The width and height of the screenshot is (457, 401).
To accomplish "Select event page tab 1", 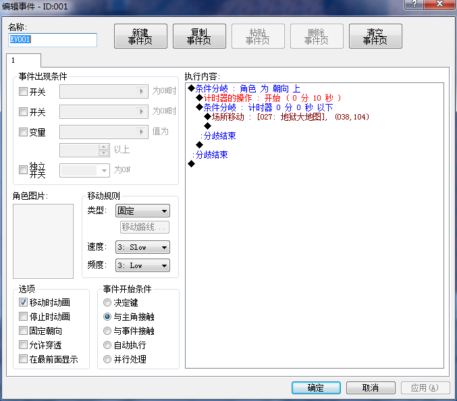I will pos(24,60).
